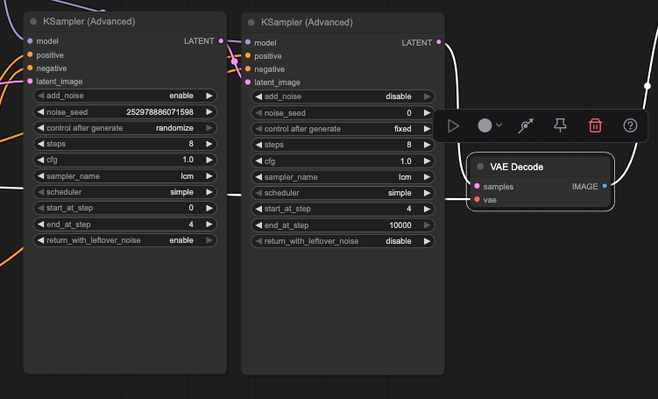658x399 pixels.
Task: Pin the selected node with the pin icon
Action: point(560,125)
